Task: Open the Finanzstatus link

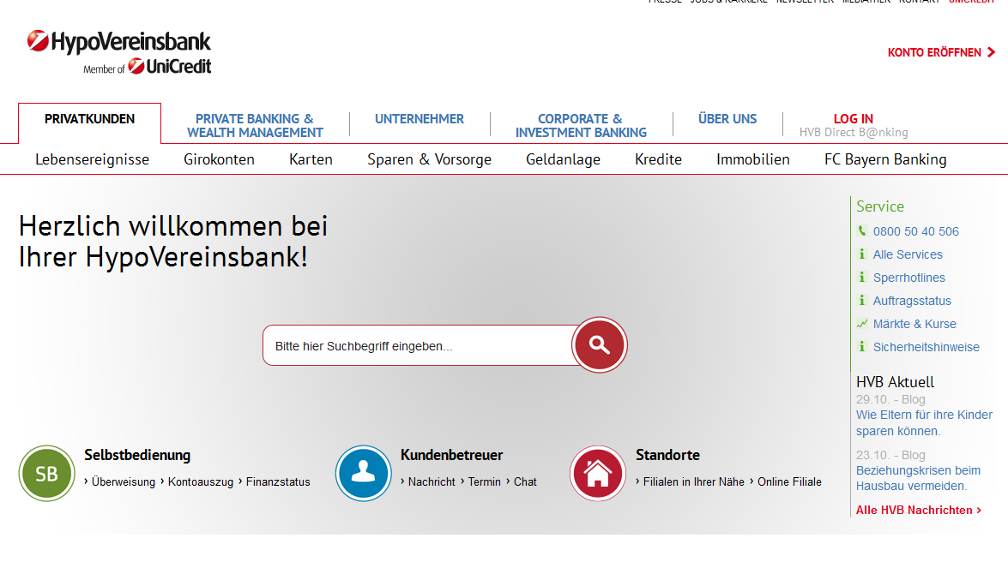Action: pos(278,482)
